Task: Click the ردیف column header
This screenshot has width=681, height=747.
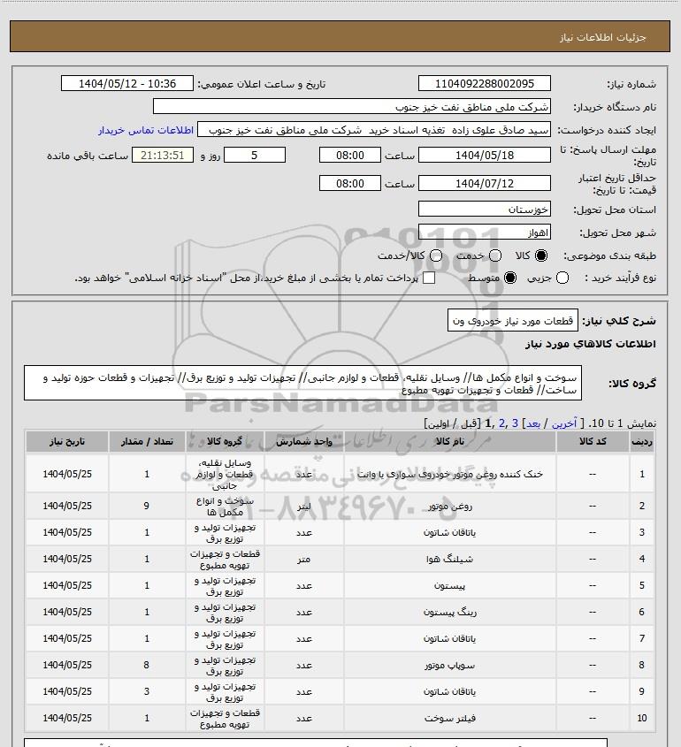Action: point(642,442)
